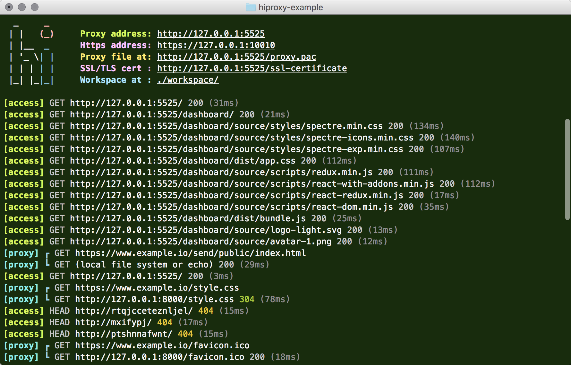The width and height of the screenshot is (571, 365).
Task: Click the spectre-exp.min.css request URL
Action: (x=237, y=149)
